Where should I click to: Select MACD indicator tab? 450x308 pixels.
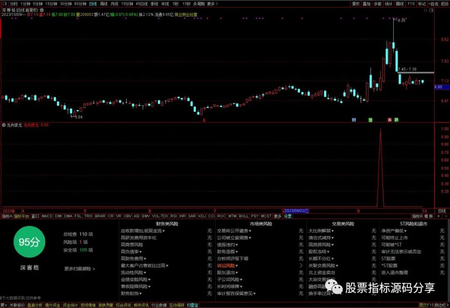pyautogui.click(x=47, y=216)
